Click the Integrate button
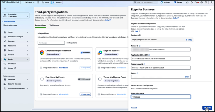Viewport: 215px width, 112px height. pyautogui.click(x=207, y=108)
